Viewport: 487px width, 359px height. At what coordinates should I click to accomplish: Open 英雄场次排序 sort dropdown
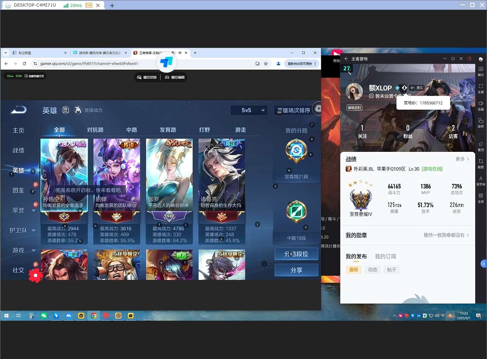pyautogui.click(x=294, y=110)
